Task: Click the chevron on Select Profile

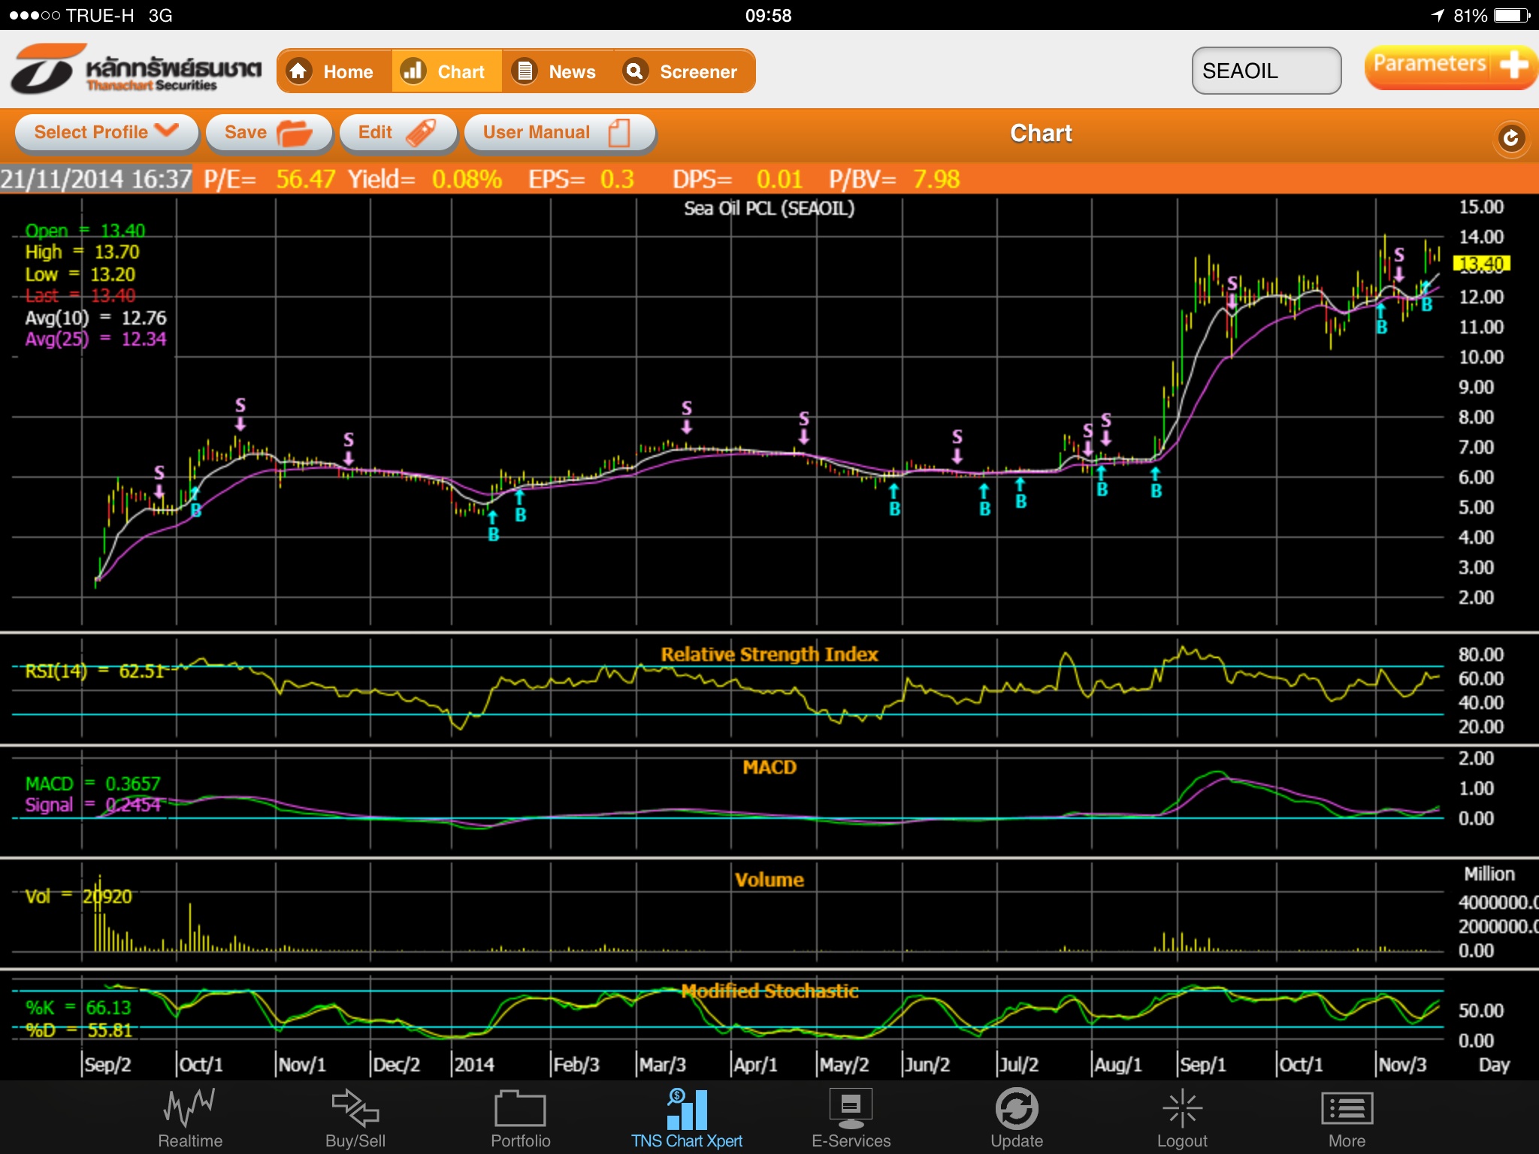Action: point(167,130)
